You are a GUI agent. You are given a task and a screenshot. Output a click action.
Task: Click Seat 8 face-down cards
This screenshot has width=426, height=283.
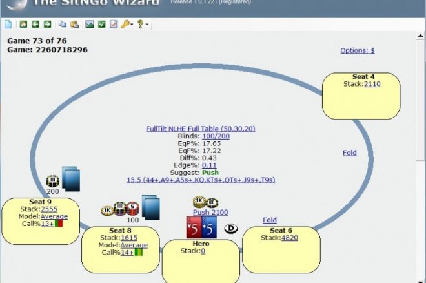[x=151, y=207]
